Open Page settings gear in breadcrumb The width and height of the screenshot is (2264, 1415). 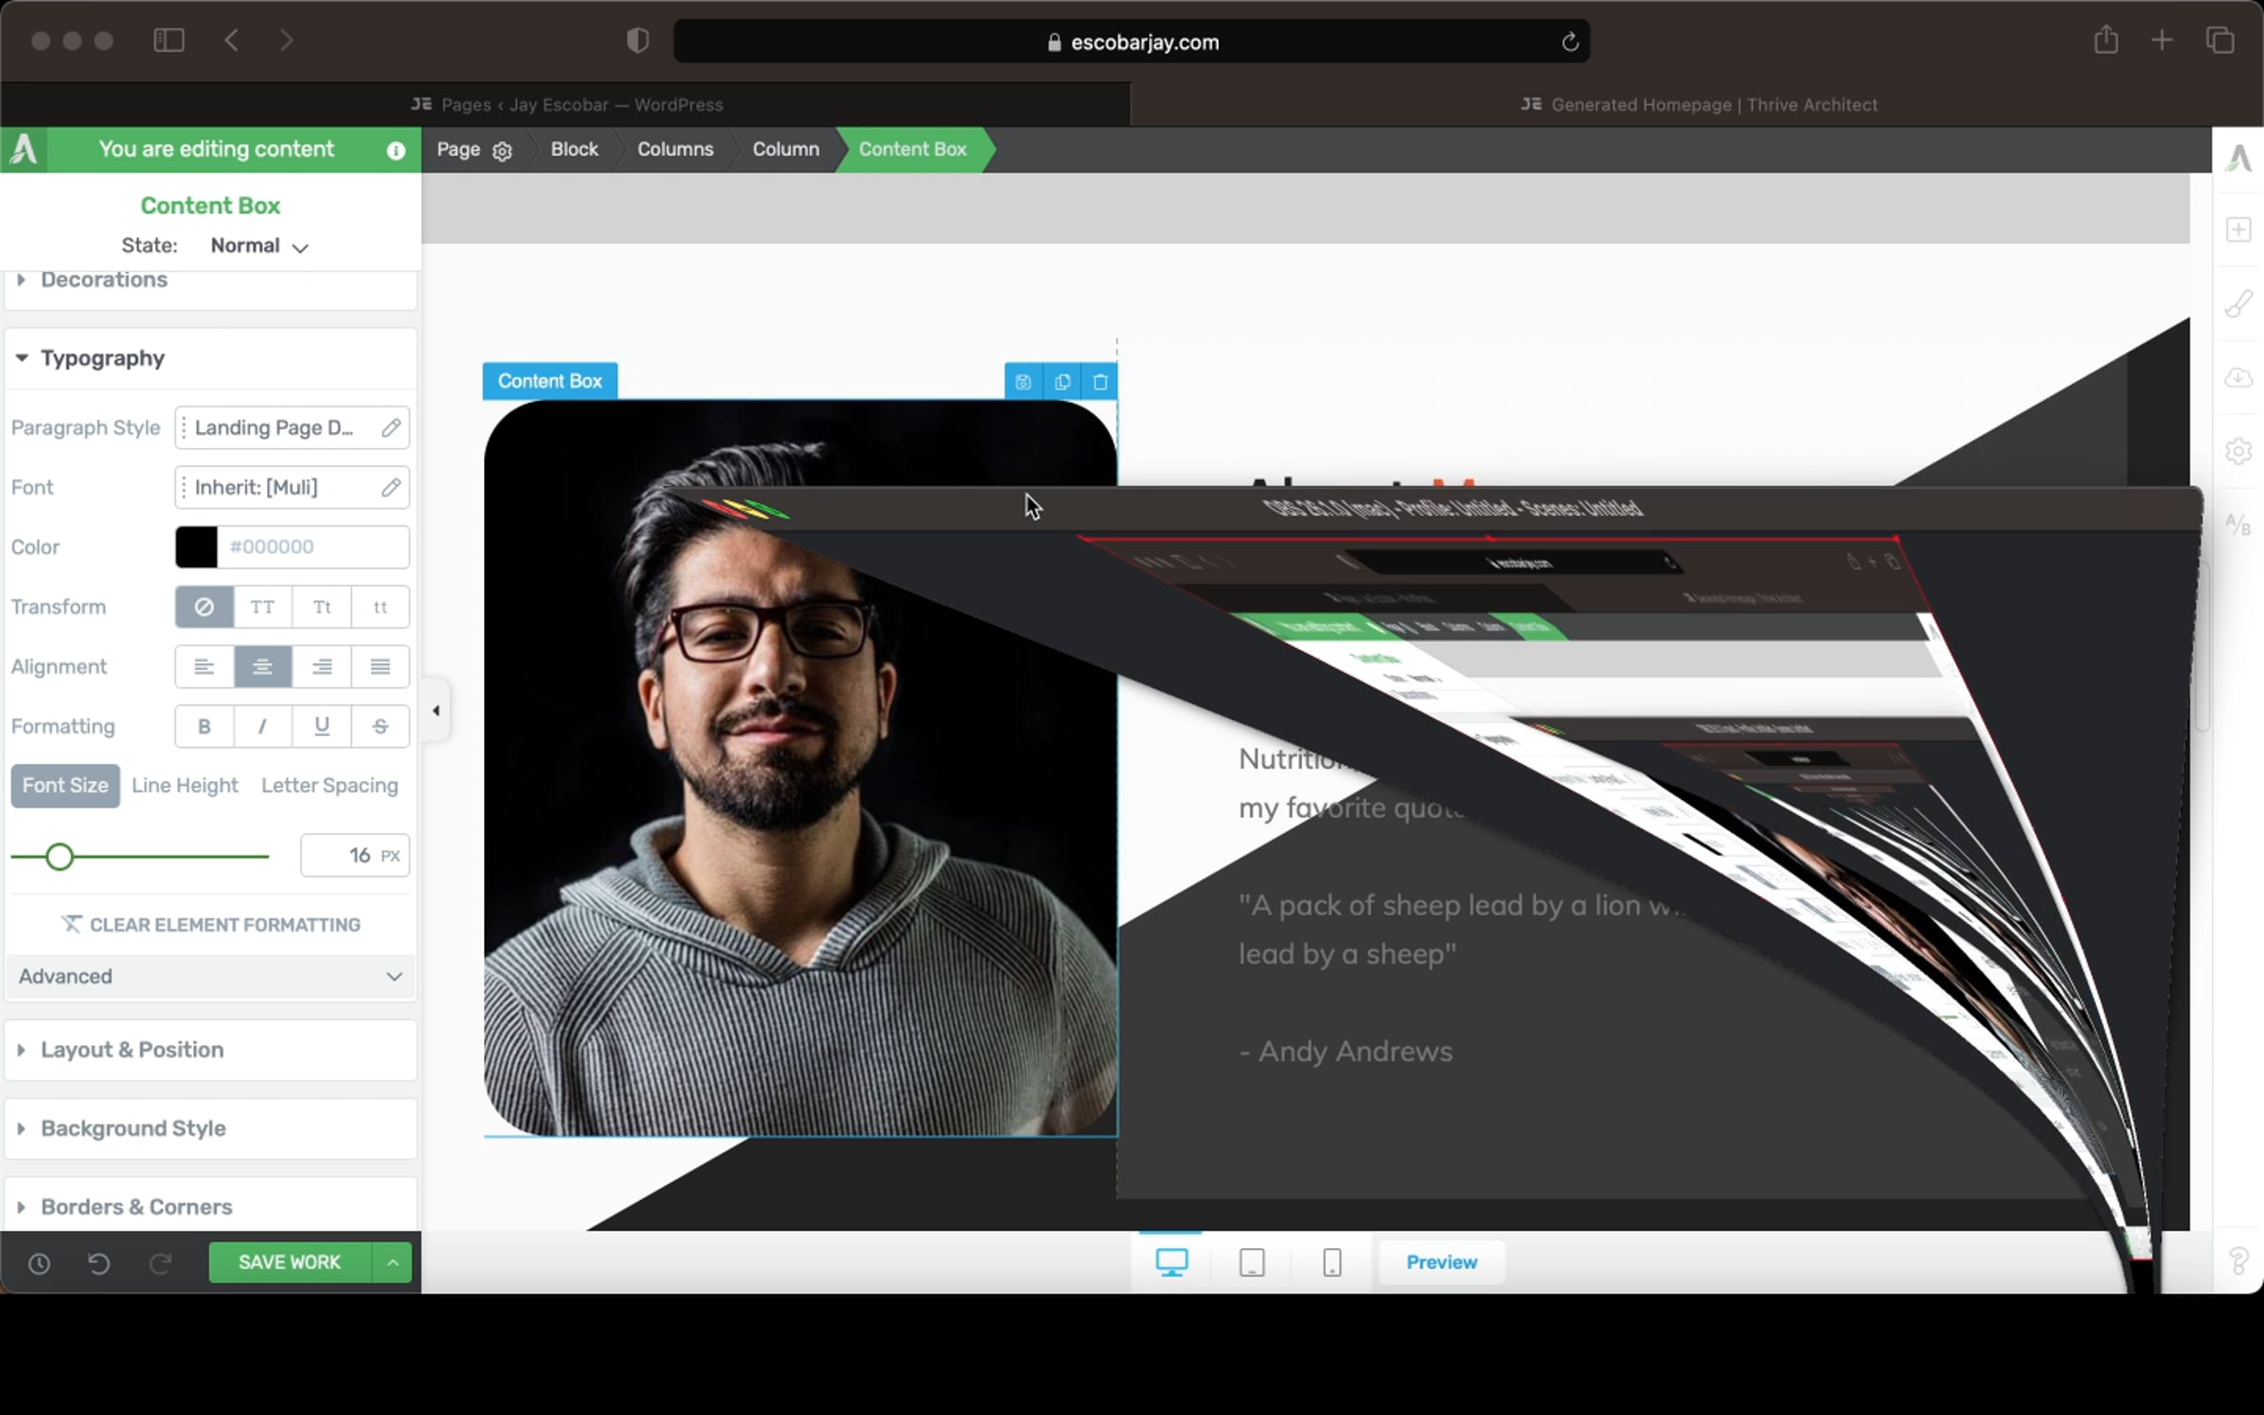pos(503,151)
